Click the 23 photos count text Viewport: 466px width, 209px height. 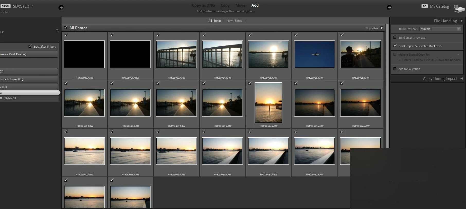371,28
